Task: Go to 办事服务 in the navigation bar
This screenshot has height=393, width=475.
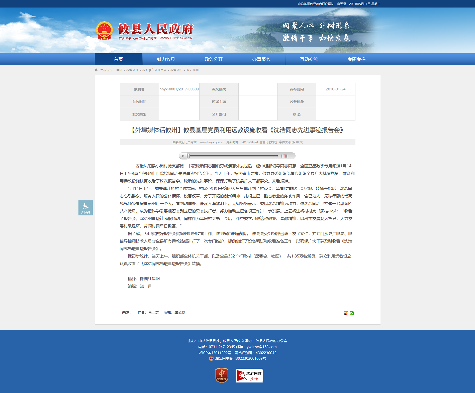Action: (261, 59)
